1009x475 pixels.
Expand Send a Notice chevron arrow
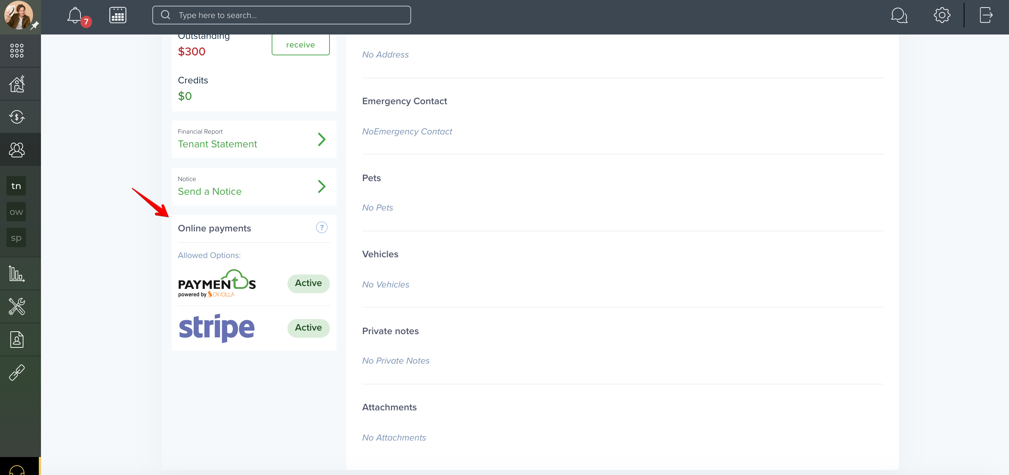[322, 187]
